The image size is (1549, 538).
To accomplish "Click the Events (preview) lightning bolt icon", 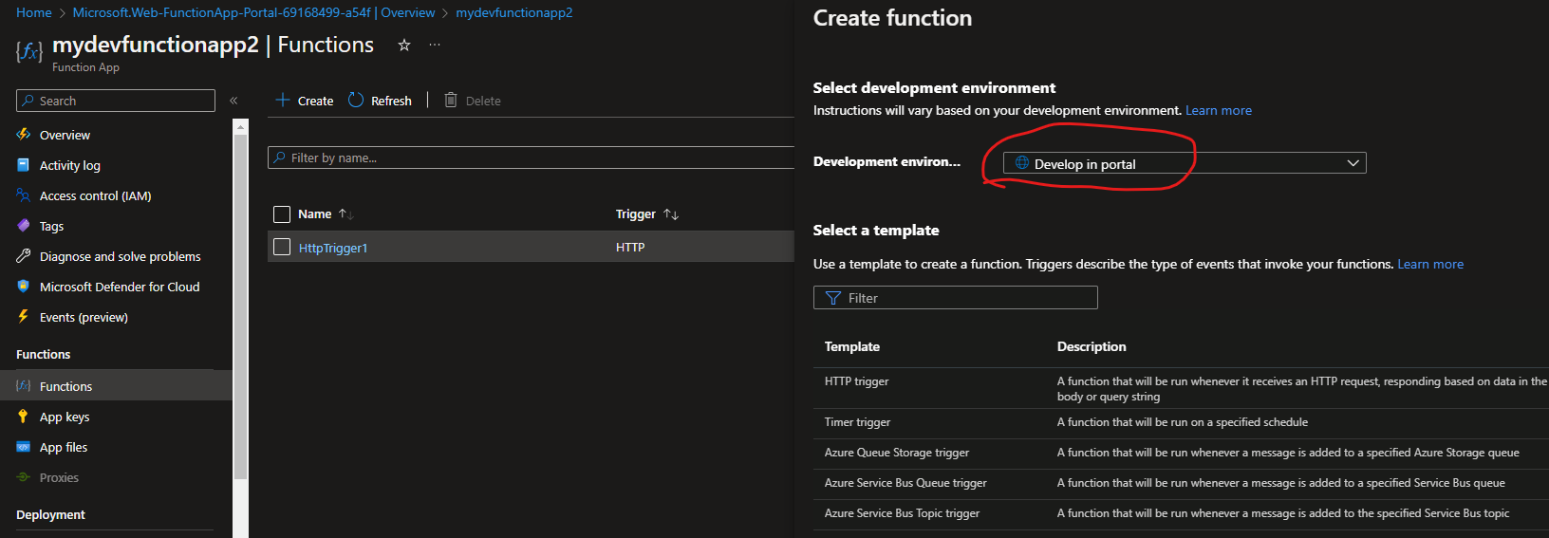I will 24,317.
